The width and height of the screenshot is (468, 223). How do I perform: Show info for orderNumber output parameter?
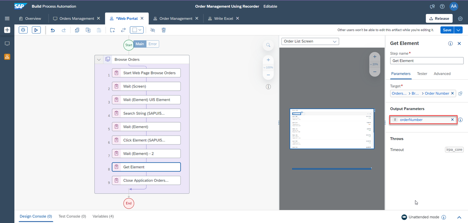click(461, 120)
